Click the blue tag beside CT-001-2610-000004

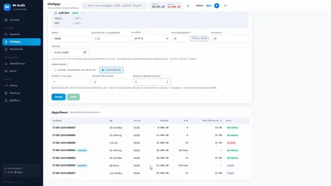(x=82, y=150)
